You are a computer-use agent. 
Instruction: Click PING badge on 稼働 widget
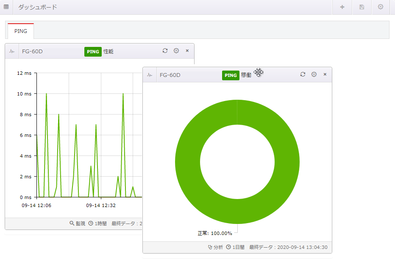coord(231,75)
